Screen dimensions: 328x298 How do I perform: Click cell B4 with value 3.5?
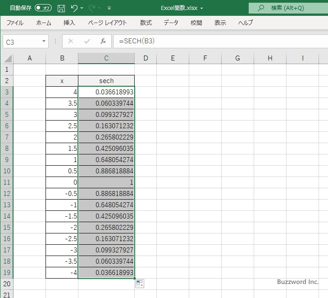[62, 103]
